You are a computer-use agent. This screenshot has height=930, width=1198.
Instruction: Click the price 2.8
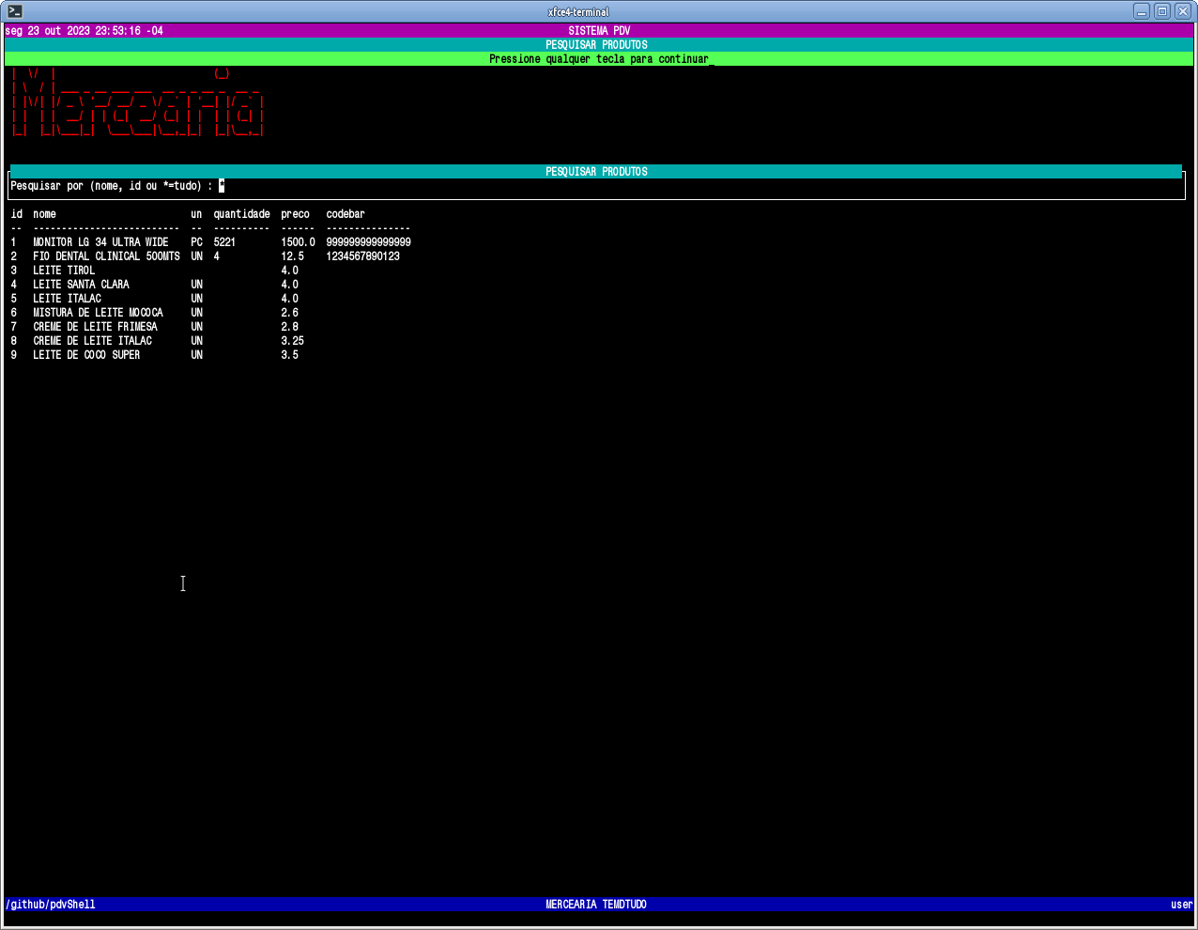289,327
